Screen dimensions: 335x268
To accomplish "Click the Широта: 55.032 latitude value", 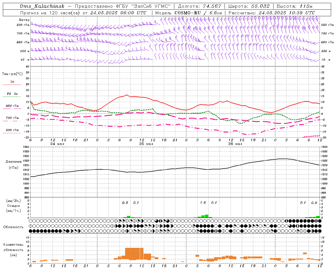I will 249,6.
